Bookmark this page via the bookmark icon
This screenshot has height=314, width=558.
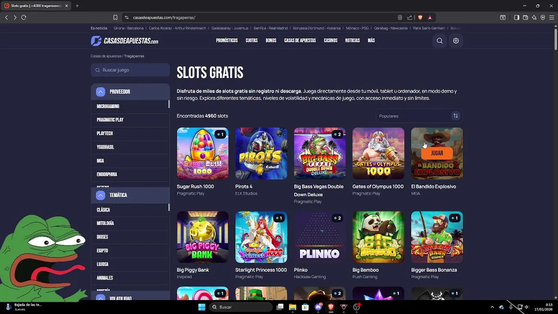pos(115,17)
